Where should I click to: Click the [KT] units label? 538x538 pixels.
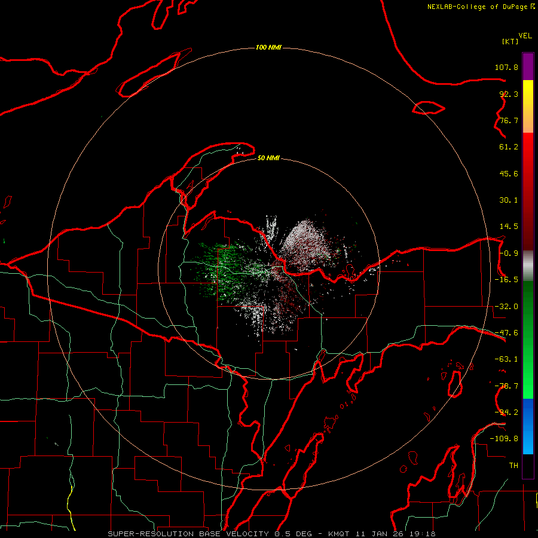[511, 41]
